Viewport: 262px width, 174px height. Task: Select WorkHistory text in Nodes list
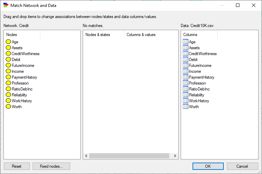pyautogui.click(x=22, y=101)
